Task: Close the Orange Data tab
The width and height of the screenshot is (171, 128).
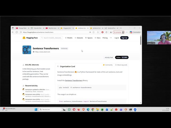Action: click(29, 28)
